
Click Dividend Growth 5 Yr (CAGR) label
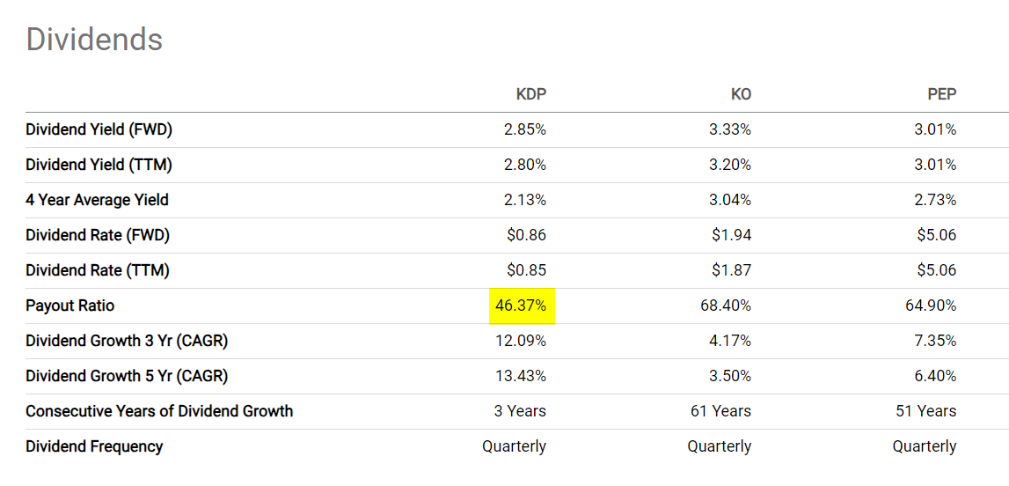coord(127,376)
